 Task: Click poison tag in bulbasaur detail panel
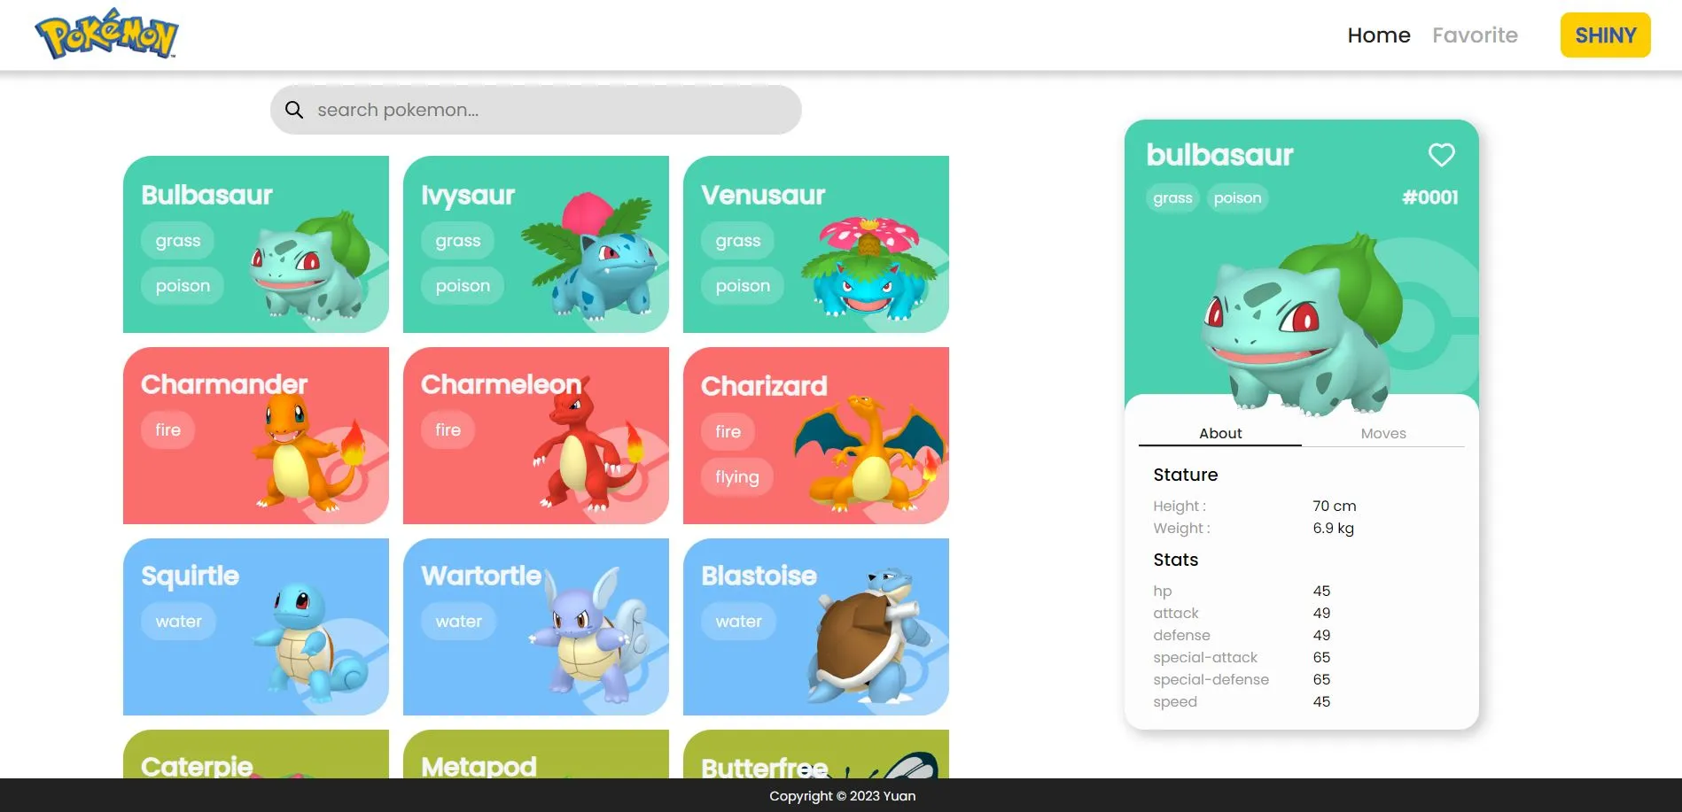click(x=1237, y=198)
